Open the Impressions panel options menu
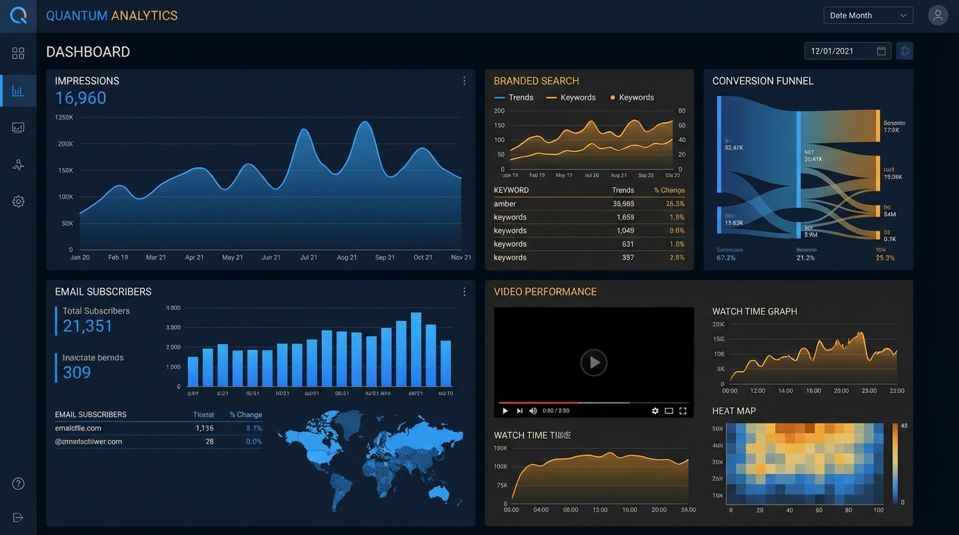Viewport: 959px width, 535px height. click(x=464, y=80)
